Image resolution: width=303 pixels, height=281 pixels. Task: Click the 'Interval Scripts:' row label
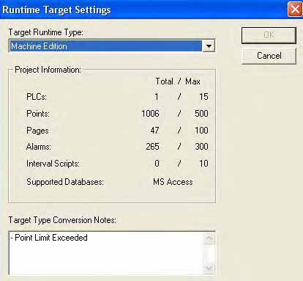[x=53, y=164]
